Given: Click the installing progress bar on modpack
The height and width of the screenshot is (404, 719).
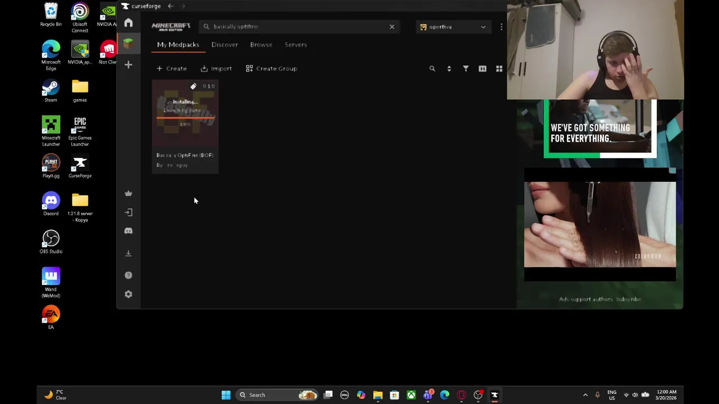Looking at the screenshot, I should [185, 118].
